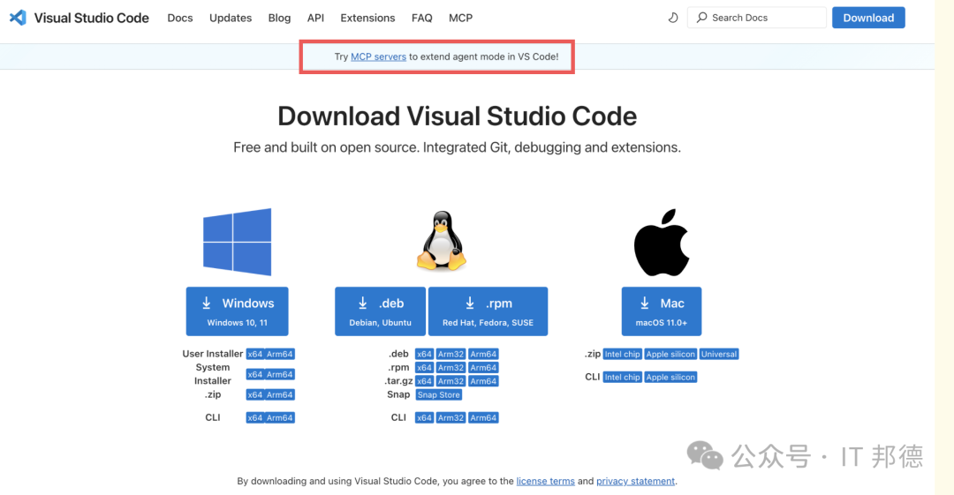Select Apple silicon for Mac .zip
The height and width of the screenshot is (495, 954).
point(670,354)
